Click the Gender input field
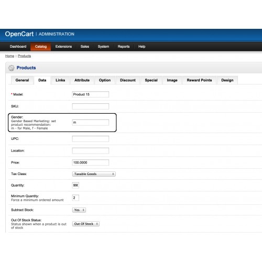Image resolution: width=262 pixels, height=262 pixels. pyautogui.click(x=91, y=123)
